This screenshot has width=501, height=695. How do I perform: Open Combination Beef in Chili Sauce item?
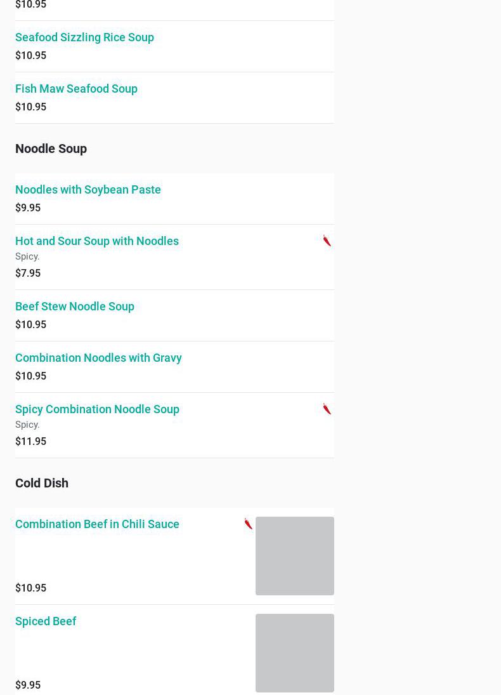pos(97,524)
